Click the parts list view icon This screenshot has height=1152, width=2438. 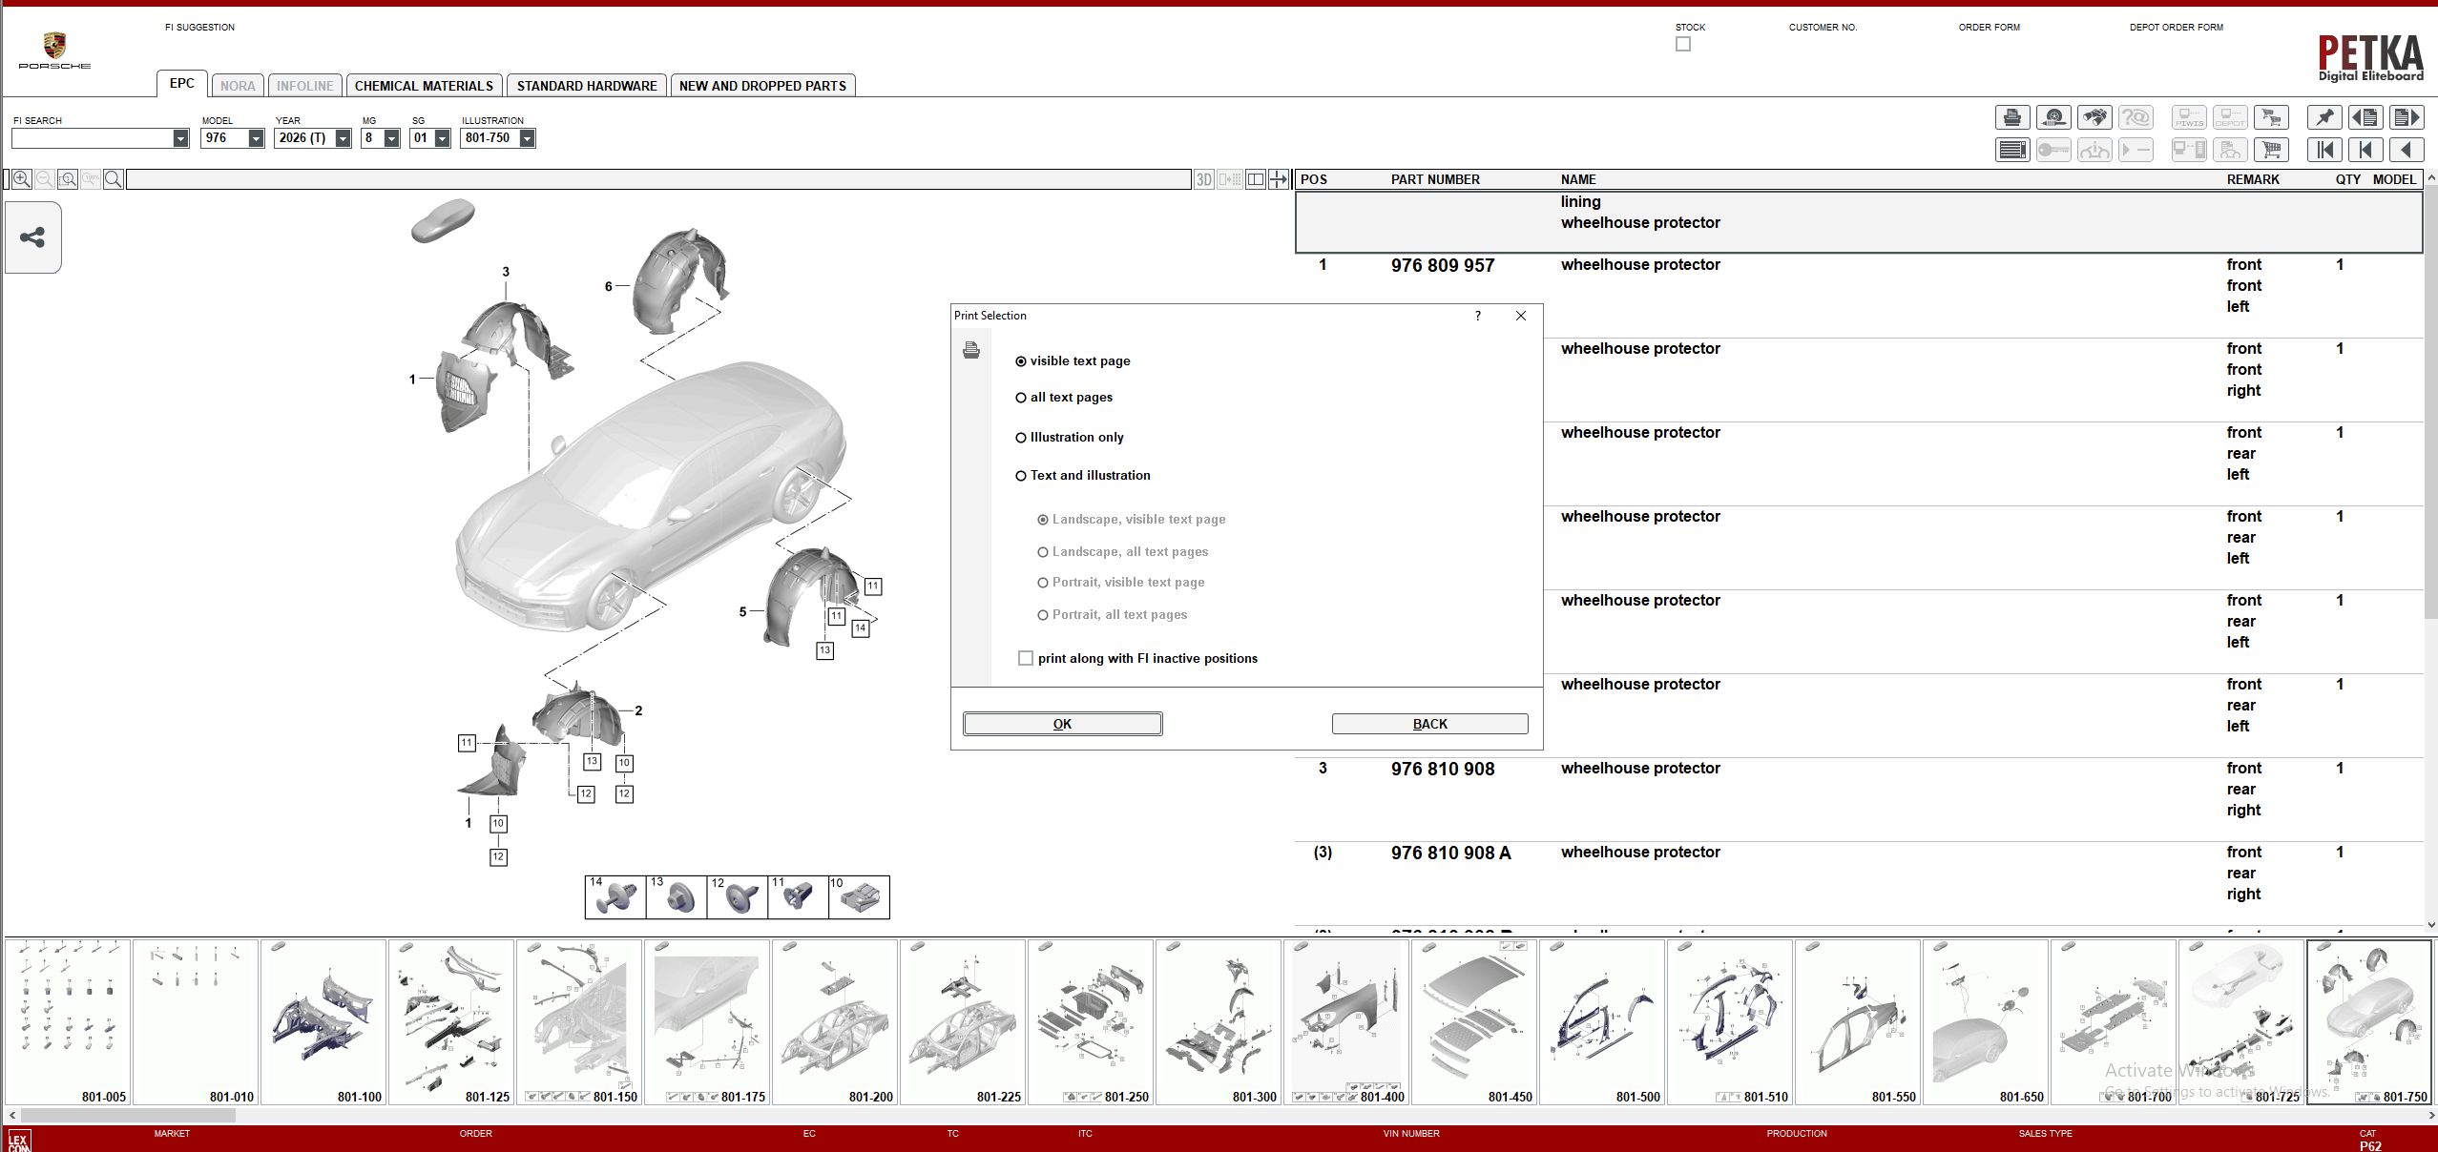point(2013,150)
